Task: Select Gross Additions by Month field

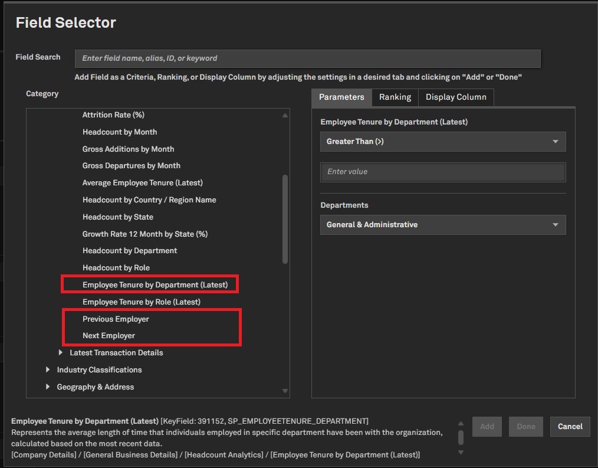Action: pyautogui.click(x=128, y=149)
